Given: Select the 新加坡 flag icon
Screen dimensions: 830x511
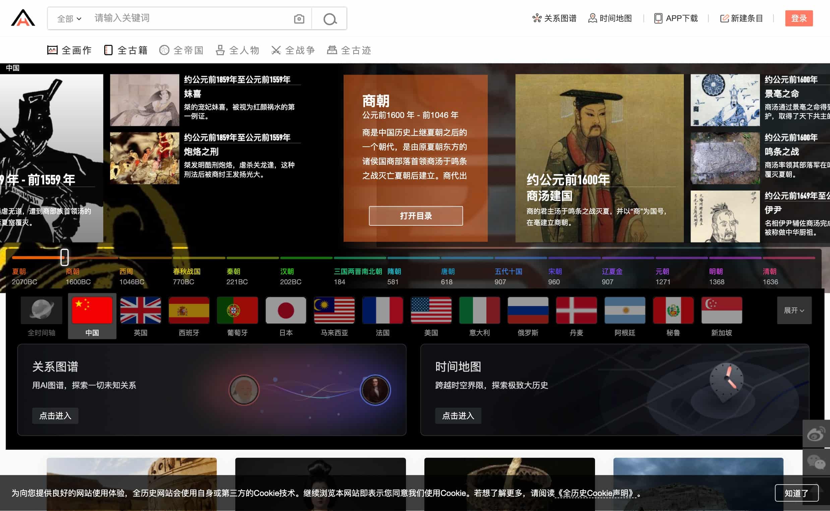Looking at the screenshot, I should click(x=721, y=310).
